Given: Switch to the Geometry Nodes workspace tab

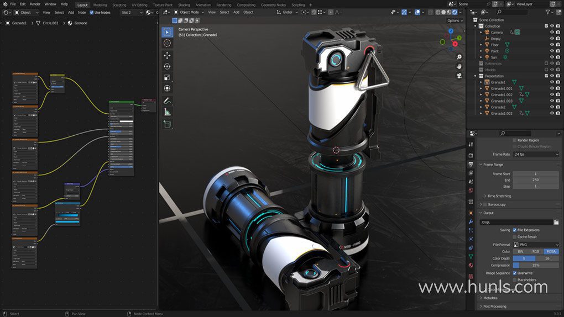Looking at the screenshot, I should [x=273, y=5].
